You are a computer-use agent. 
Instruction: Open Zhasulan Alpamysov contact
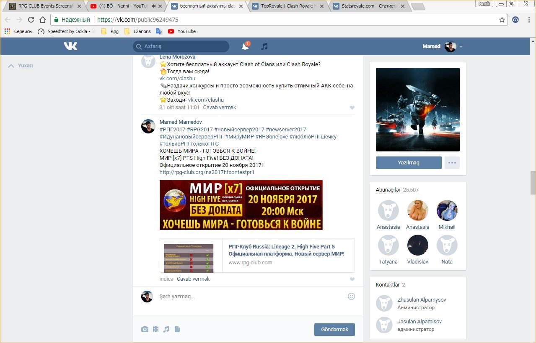pos(422,300)
